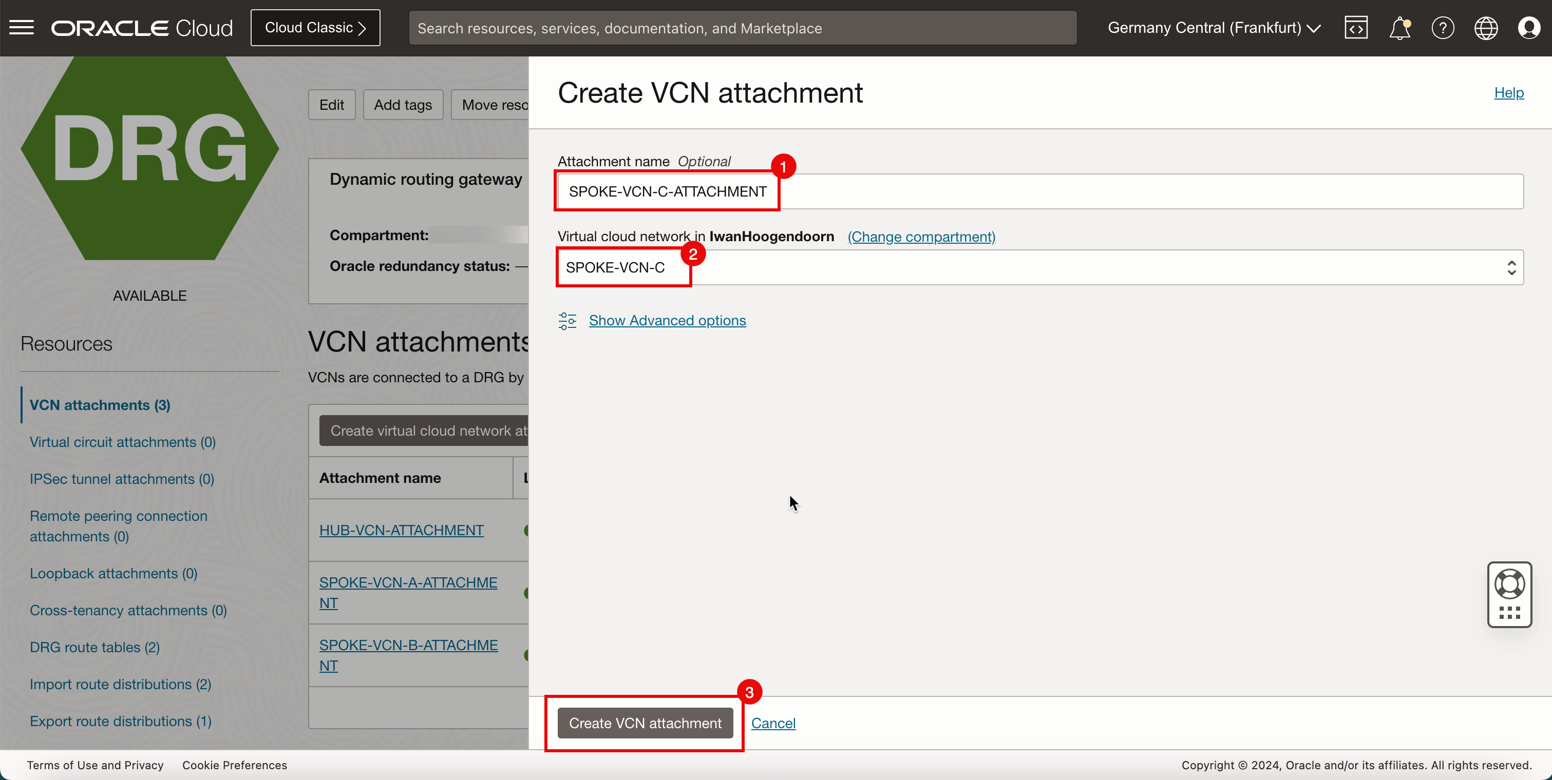This screenshot has height=780, width=1552.
Task: Click the globe/region selector icon
Action: tap(1485, 27)
